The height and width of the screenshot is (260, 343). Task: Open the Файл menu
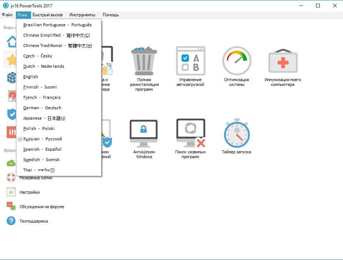click(x=7, y=15)
